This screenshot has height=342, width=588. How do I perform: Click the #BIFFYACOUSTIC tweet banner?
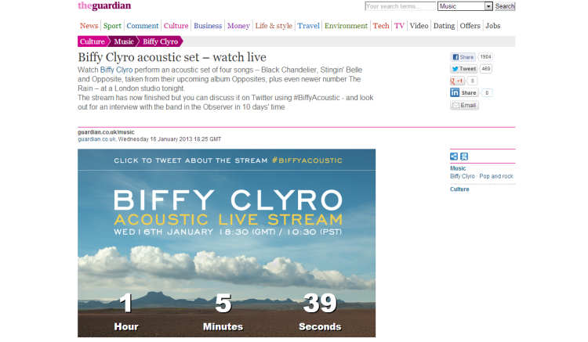[x=227, y=160]
